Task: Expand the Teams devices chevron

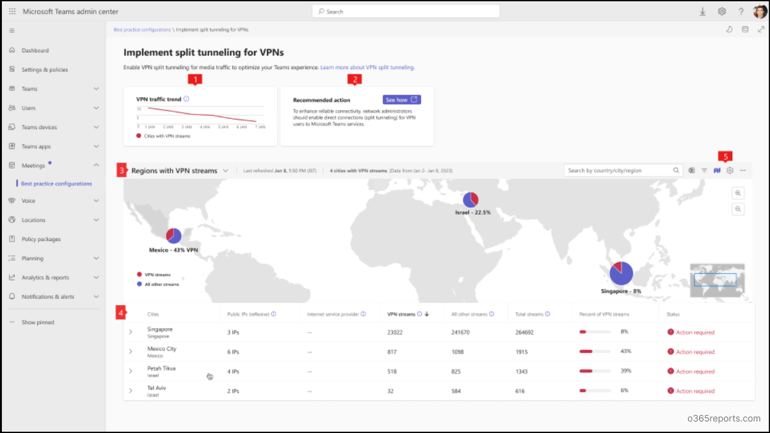Action: pyautogui.click(x=96, y=127)
